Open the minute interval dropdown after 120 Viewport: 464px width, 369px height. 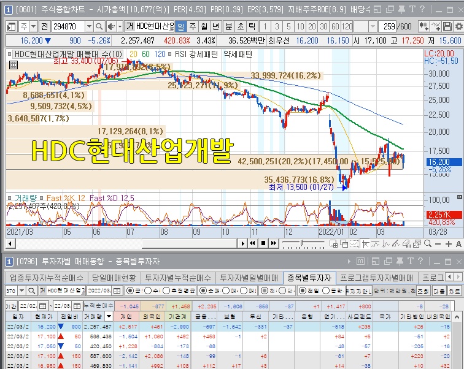point(373,26)
